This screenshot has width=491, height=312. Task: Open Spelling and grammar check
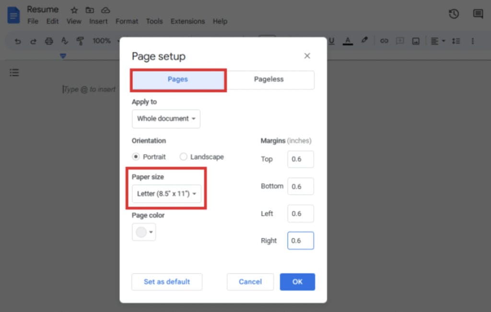click(x=65, y=41)
